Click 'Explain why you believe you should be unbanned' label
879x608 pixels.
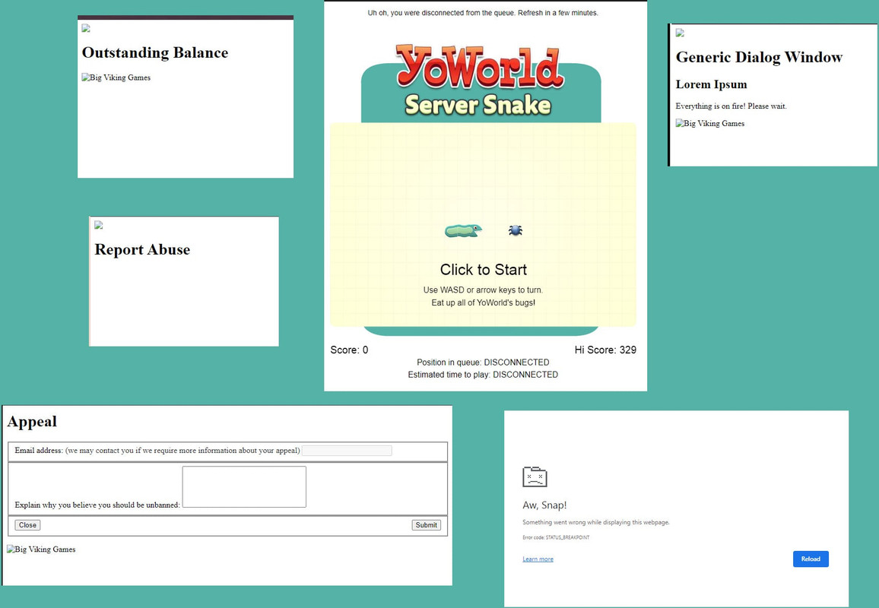[97, 505]
